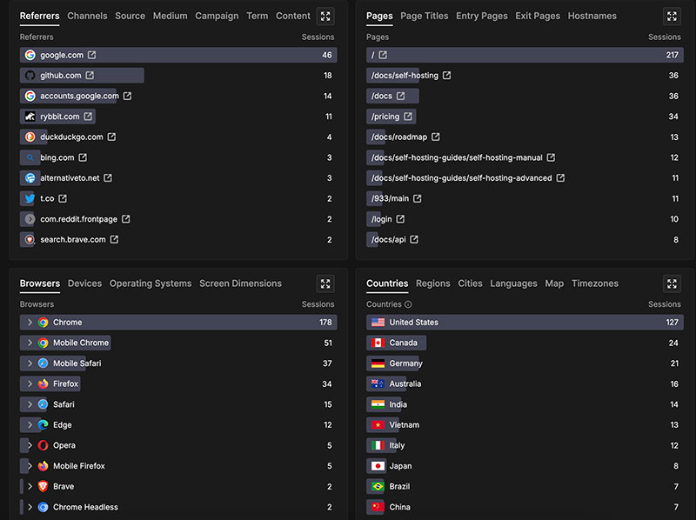
Task: Open self-hosting-advanced external link icon
Action: tap(560, 177)
